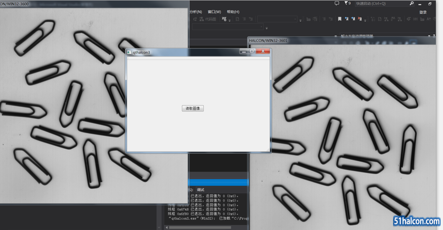Click the 登录 sign-in link
The width and height of the screenshot is (443, 230).
[x=423, y=12]
